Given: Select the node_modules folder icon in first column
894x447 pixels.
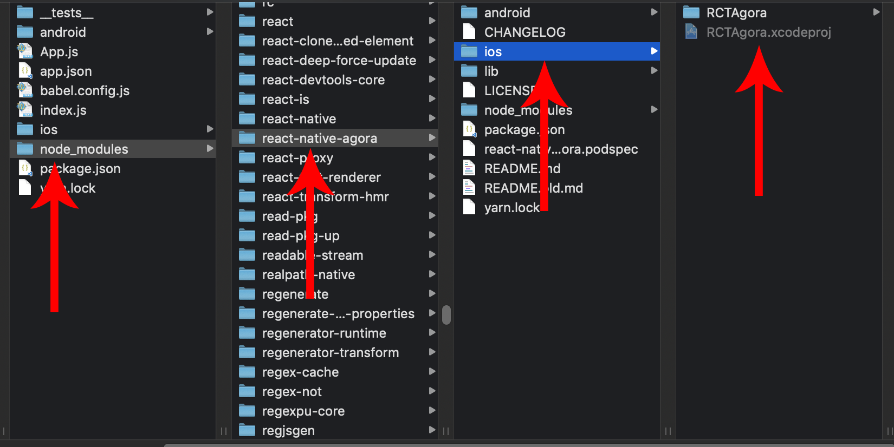Looking at the screenshot, I should pyautogui.click(x=25, y=149).
